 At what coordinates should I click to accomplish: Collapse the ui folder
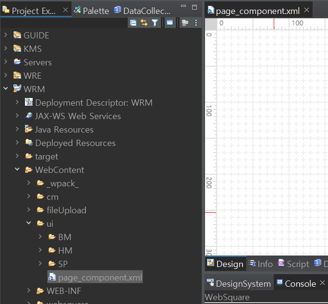pyautogui.click(x=29, y=223)
